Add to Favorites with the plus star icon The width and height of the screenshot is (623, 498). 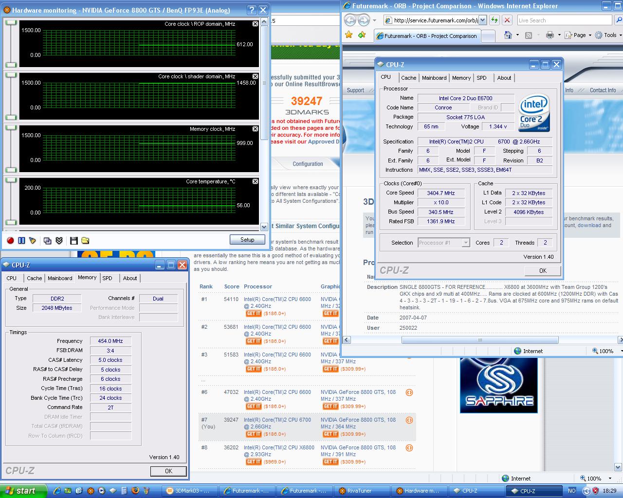[362, 35]
